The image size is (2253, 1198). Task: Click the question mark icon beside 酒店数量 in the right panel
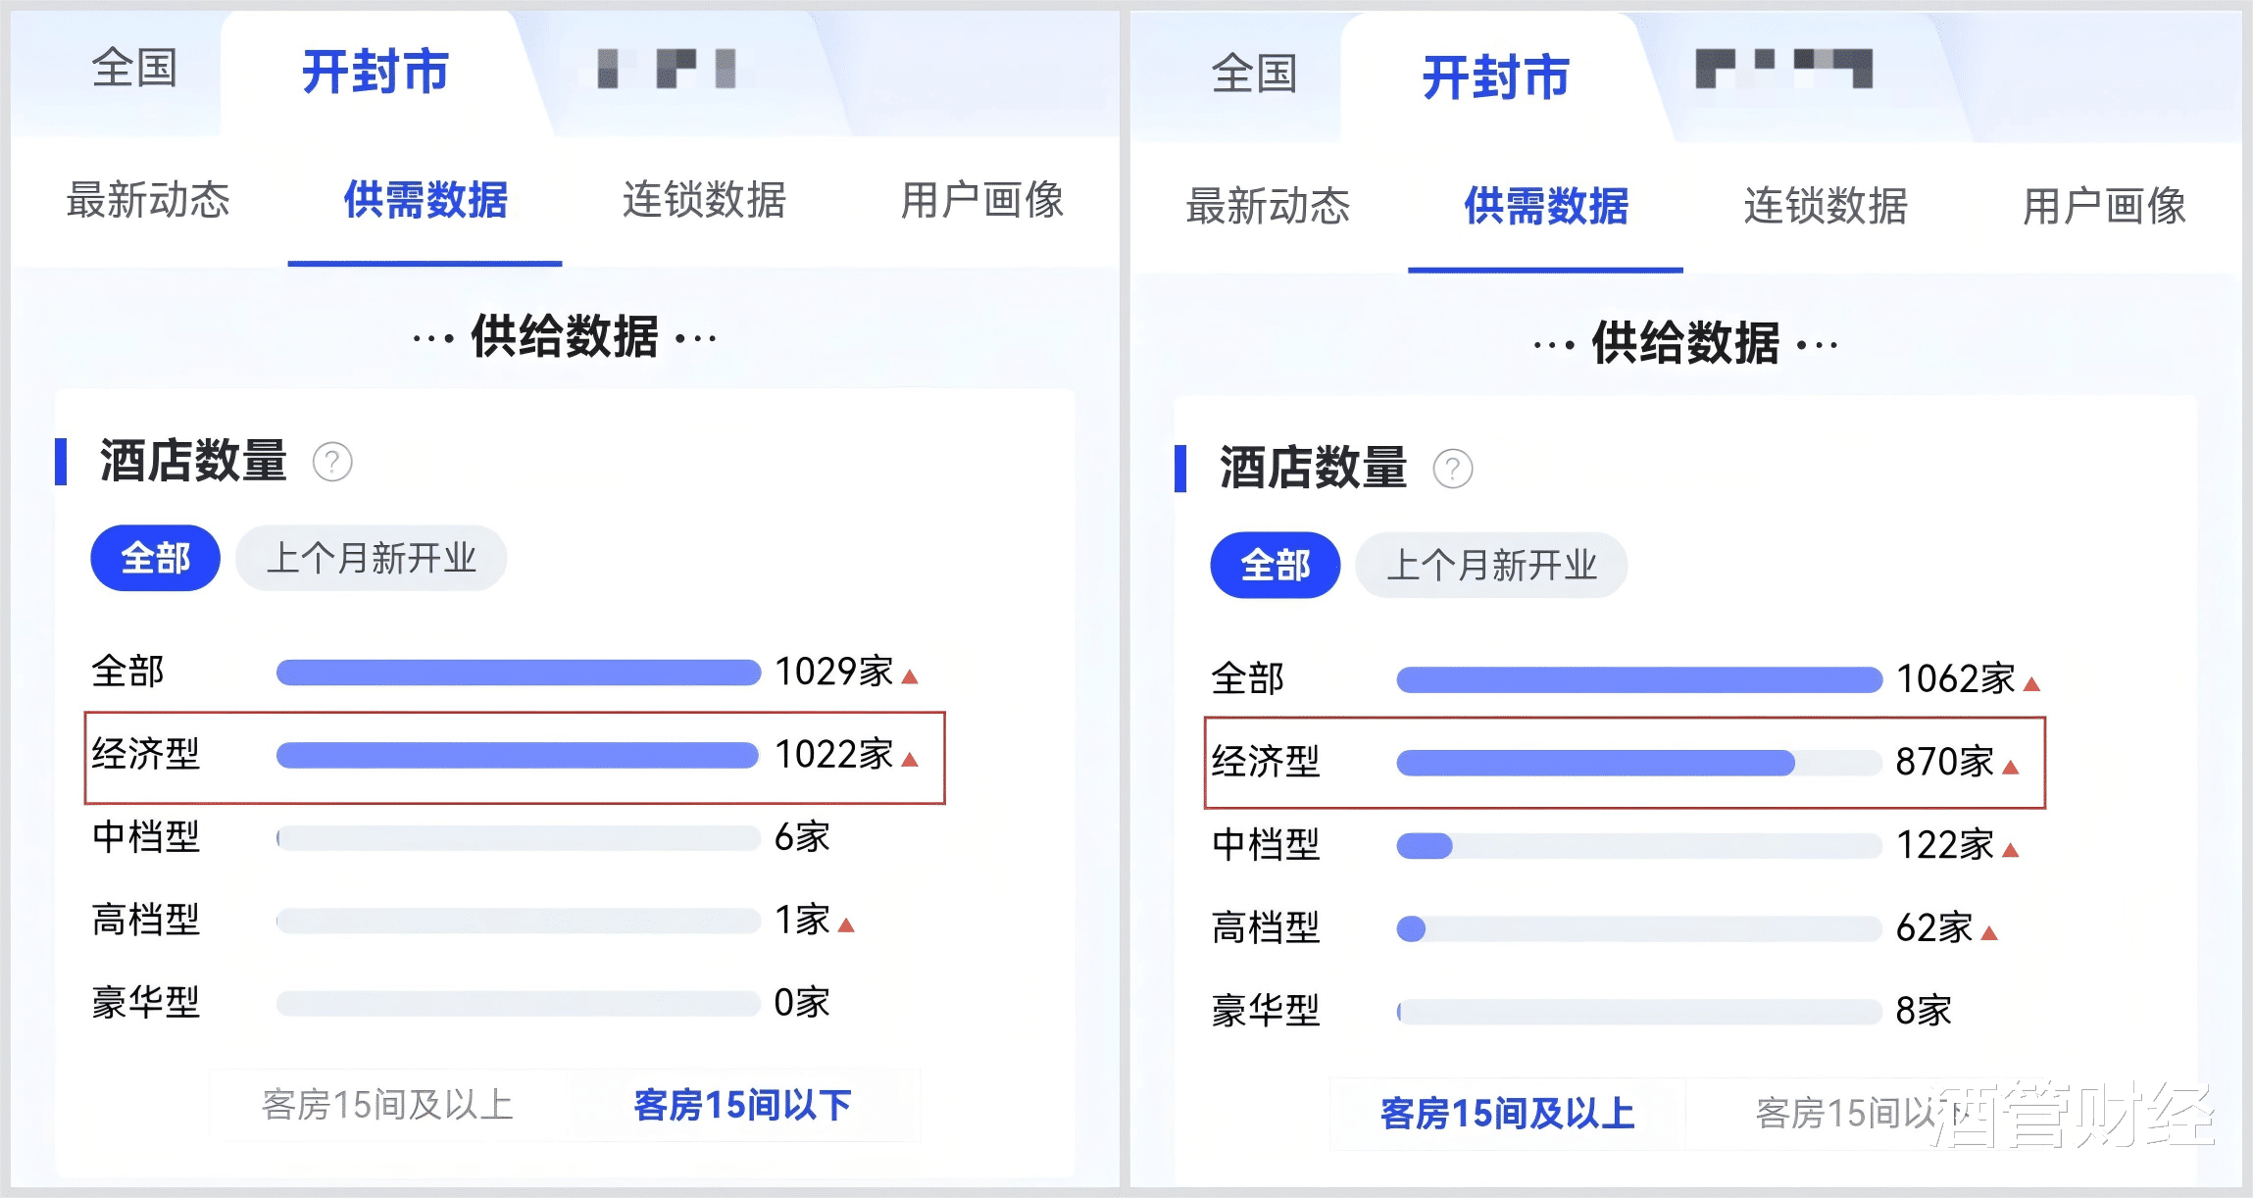click(1452, 469)
